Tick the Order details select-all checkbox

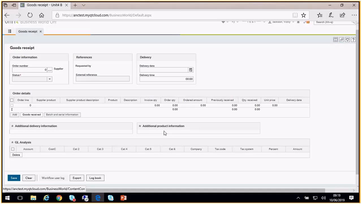coord(12,100)
